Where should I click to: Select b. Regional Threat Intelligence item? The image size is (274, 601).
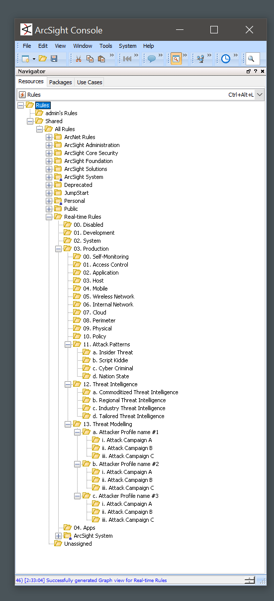[x=129, y=400]
